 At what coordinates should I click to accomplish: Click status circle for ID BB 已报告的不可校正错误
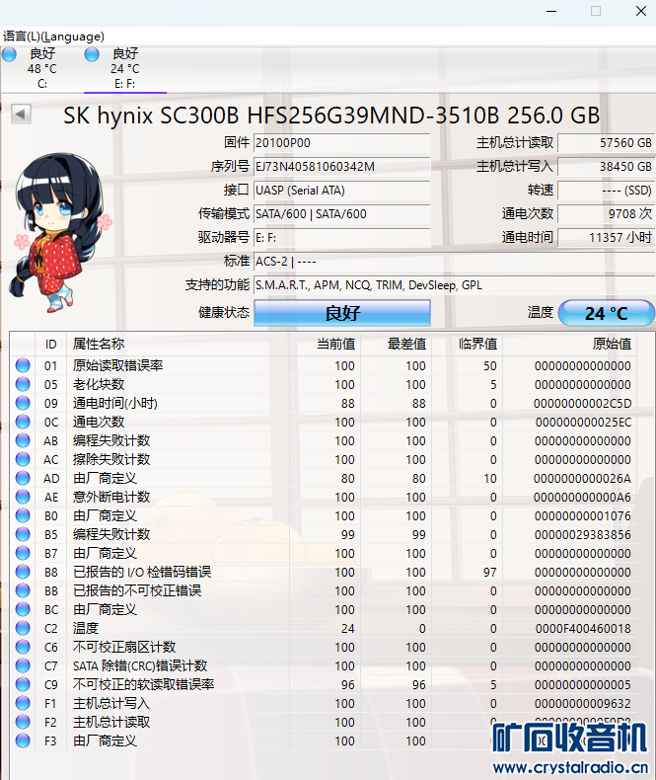[23, 590]
